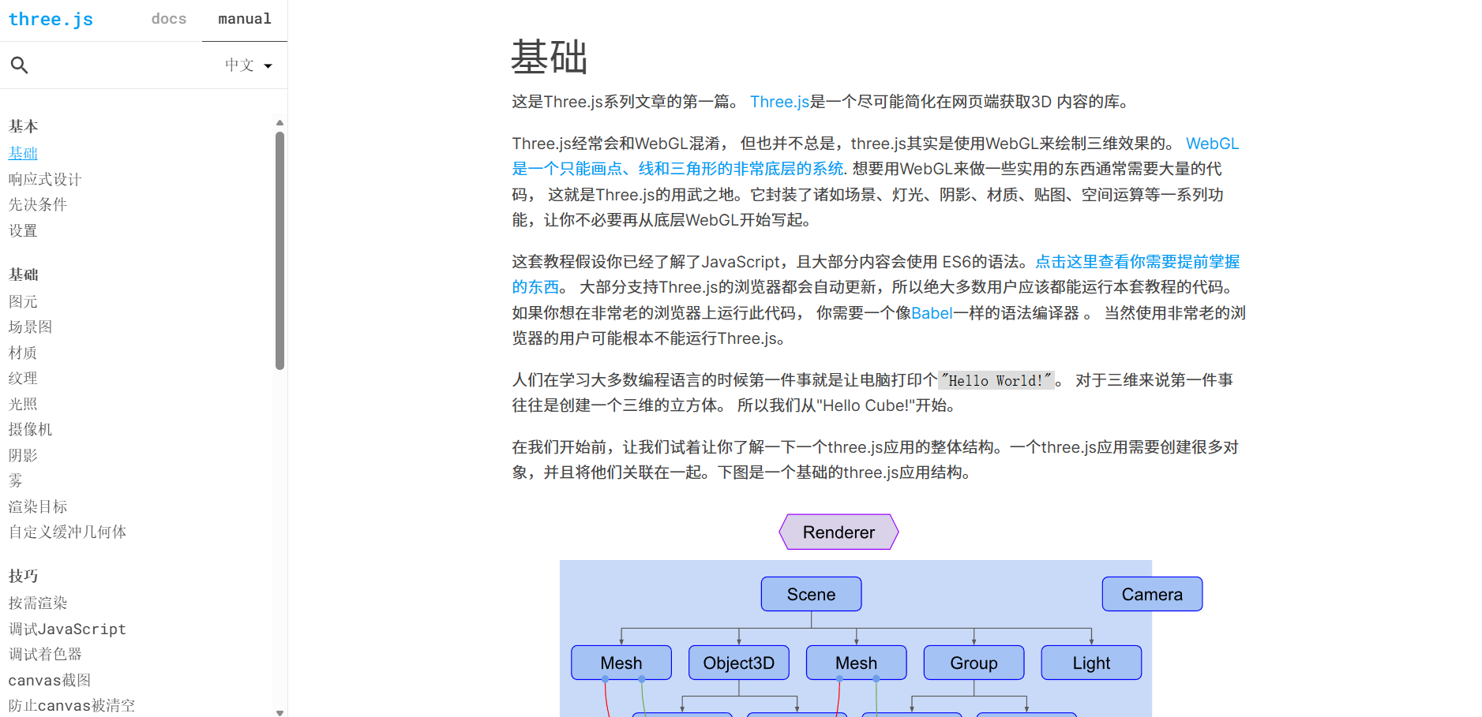Open 按需渲染 in the sidebar
Image resolution: width=1482 pixels, height=717 pixels.
38,603
